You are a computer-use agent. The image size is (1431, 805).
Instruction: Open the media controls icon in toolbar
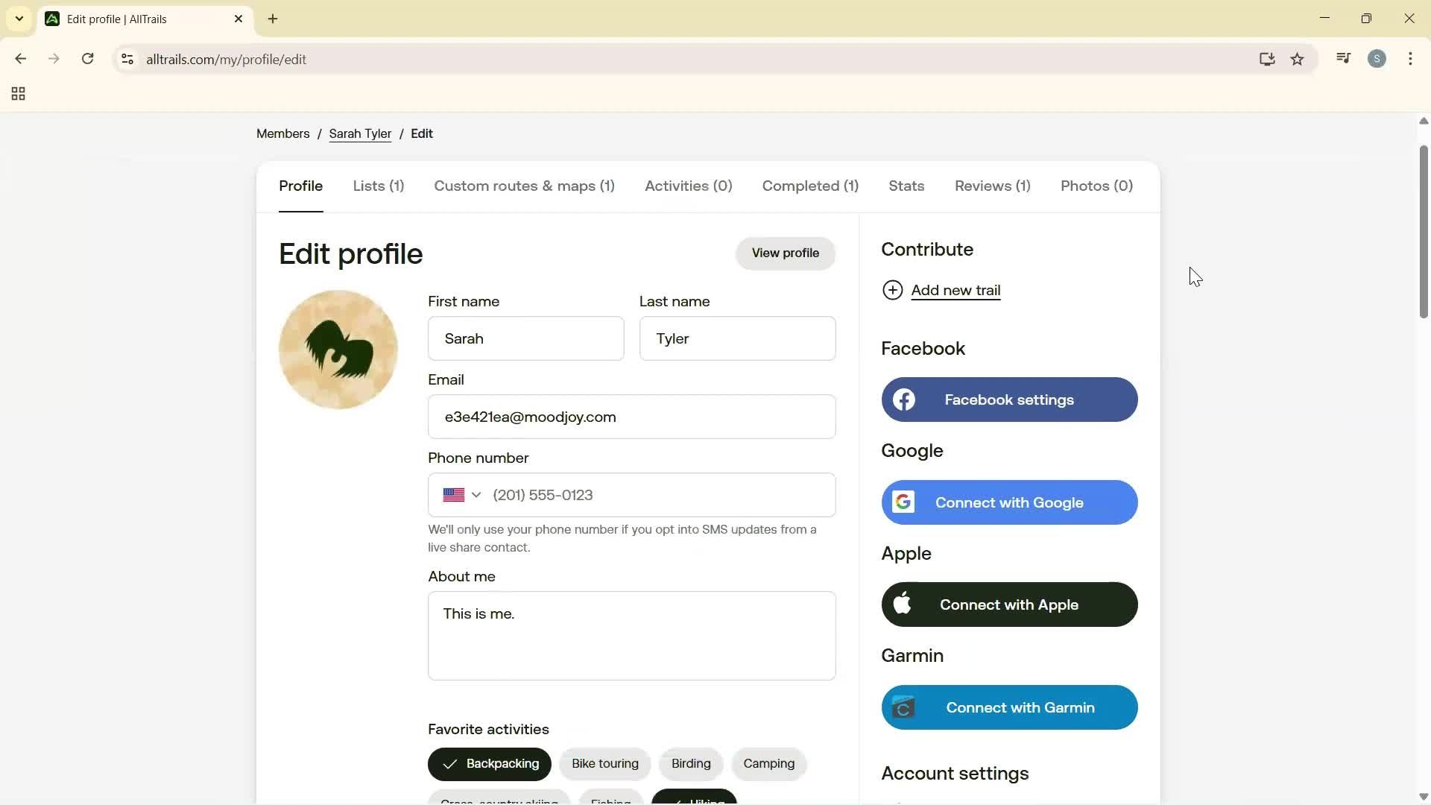[x=1343, y=59]
